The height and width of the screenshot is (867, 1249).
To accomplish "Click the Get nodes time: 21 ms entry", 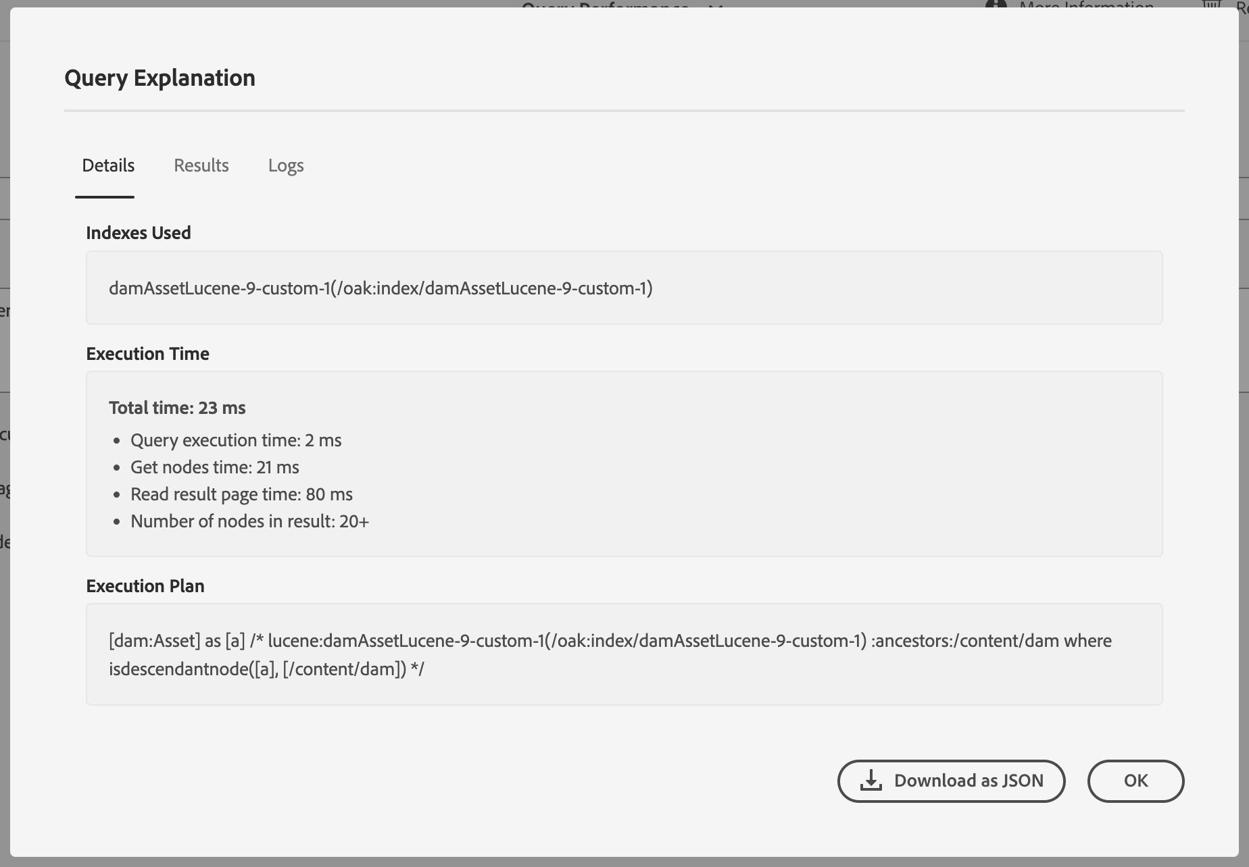I will (x=215, y=467).
